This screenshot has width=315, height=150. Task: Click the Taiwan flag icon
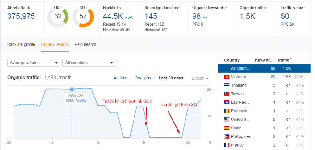227,94
